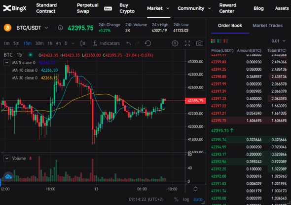The image size is (291, 205).
Task: Go to the Reward Center link
Action: click(x=228, y=8)
